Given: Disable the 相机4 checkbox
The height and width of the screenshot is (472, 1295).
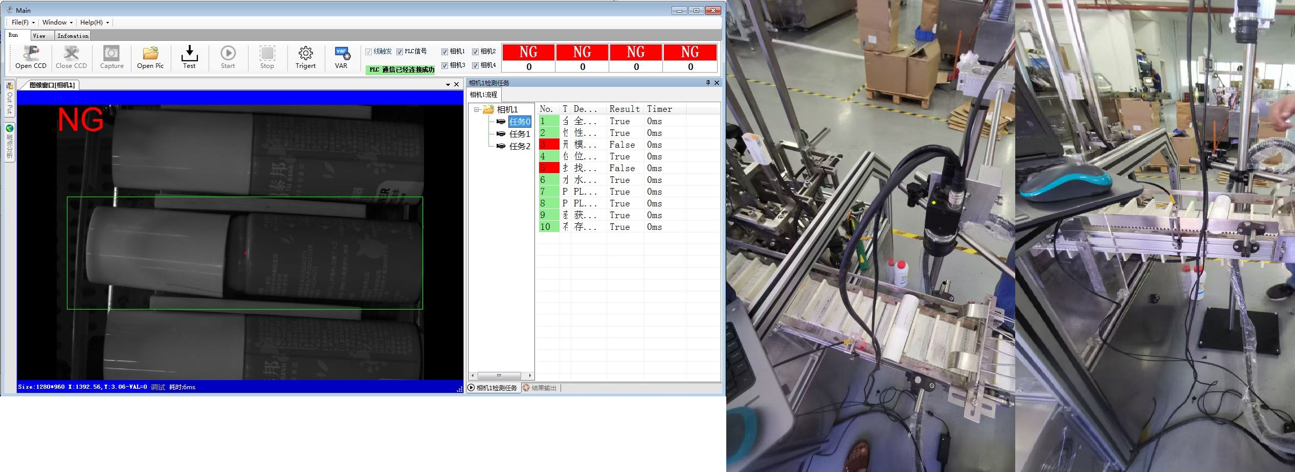Looking at the screenshot, I should pos(475,65).
